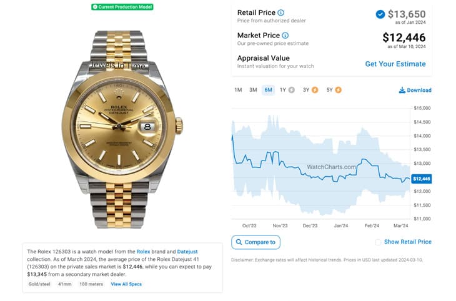Enable the Show Retail Price checkbox
The height and width of the screenshot is (301, 456).
[378, 242]
